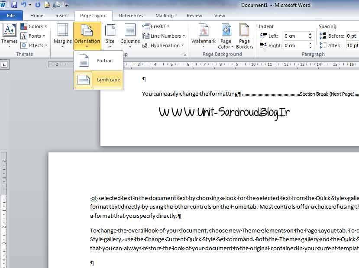Open the File tab

[x=11, y=16]
